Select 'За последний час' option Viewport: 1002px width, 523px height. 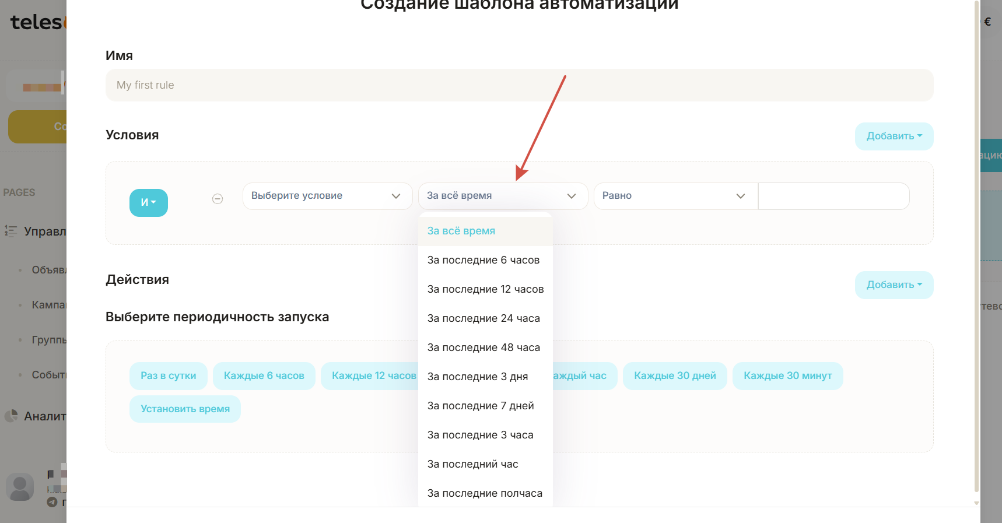pyautogui.click(x=473, y=464)
